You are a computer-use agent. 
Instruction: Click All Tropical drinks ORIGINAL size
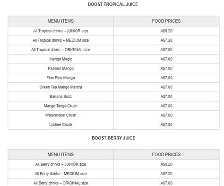tap(60, 50)
